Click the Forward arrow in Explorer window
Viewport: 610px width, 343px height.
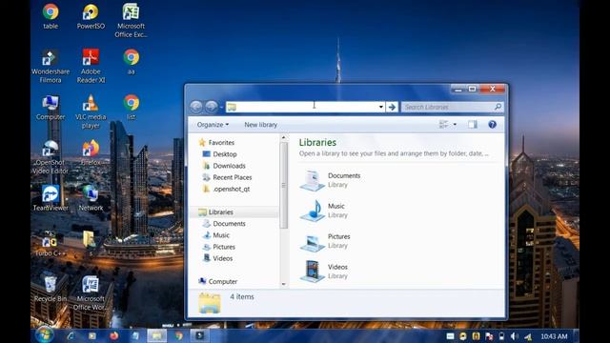coord(212,107)
